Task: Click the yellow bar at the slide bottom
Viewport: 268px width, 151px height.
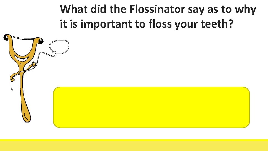Action: [x=134, y=145]
